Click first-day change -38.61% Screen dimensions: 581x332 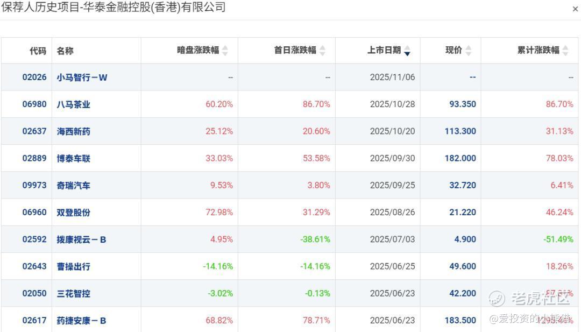pyautogui.click(x=315, y=239)
